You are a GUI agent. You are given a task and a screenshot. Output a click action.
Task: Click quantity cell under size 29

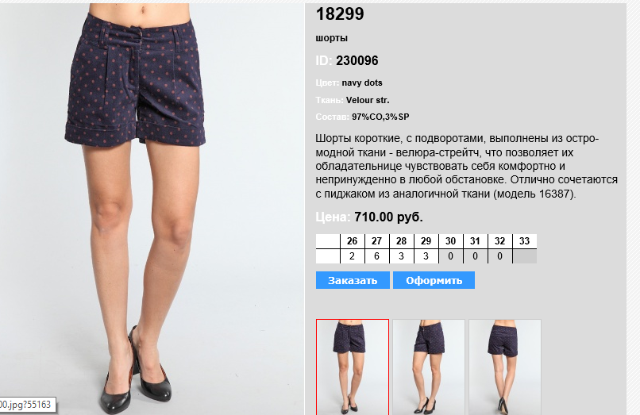coord(426,256)
